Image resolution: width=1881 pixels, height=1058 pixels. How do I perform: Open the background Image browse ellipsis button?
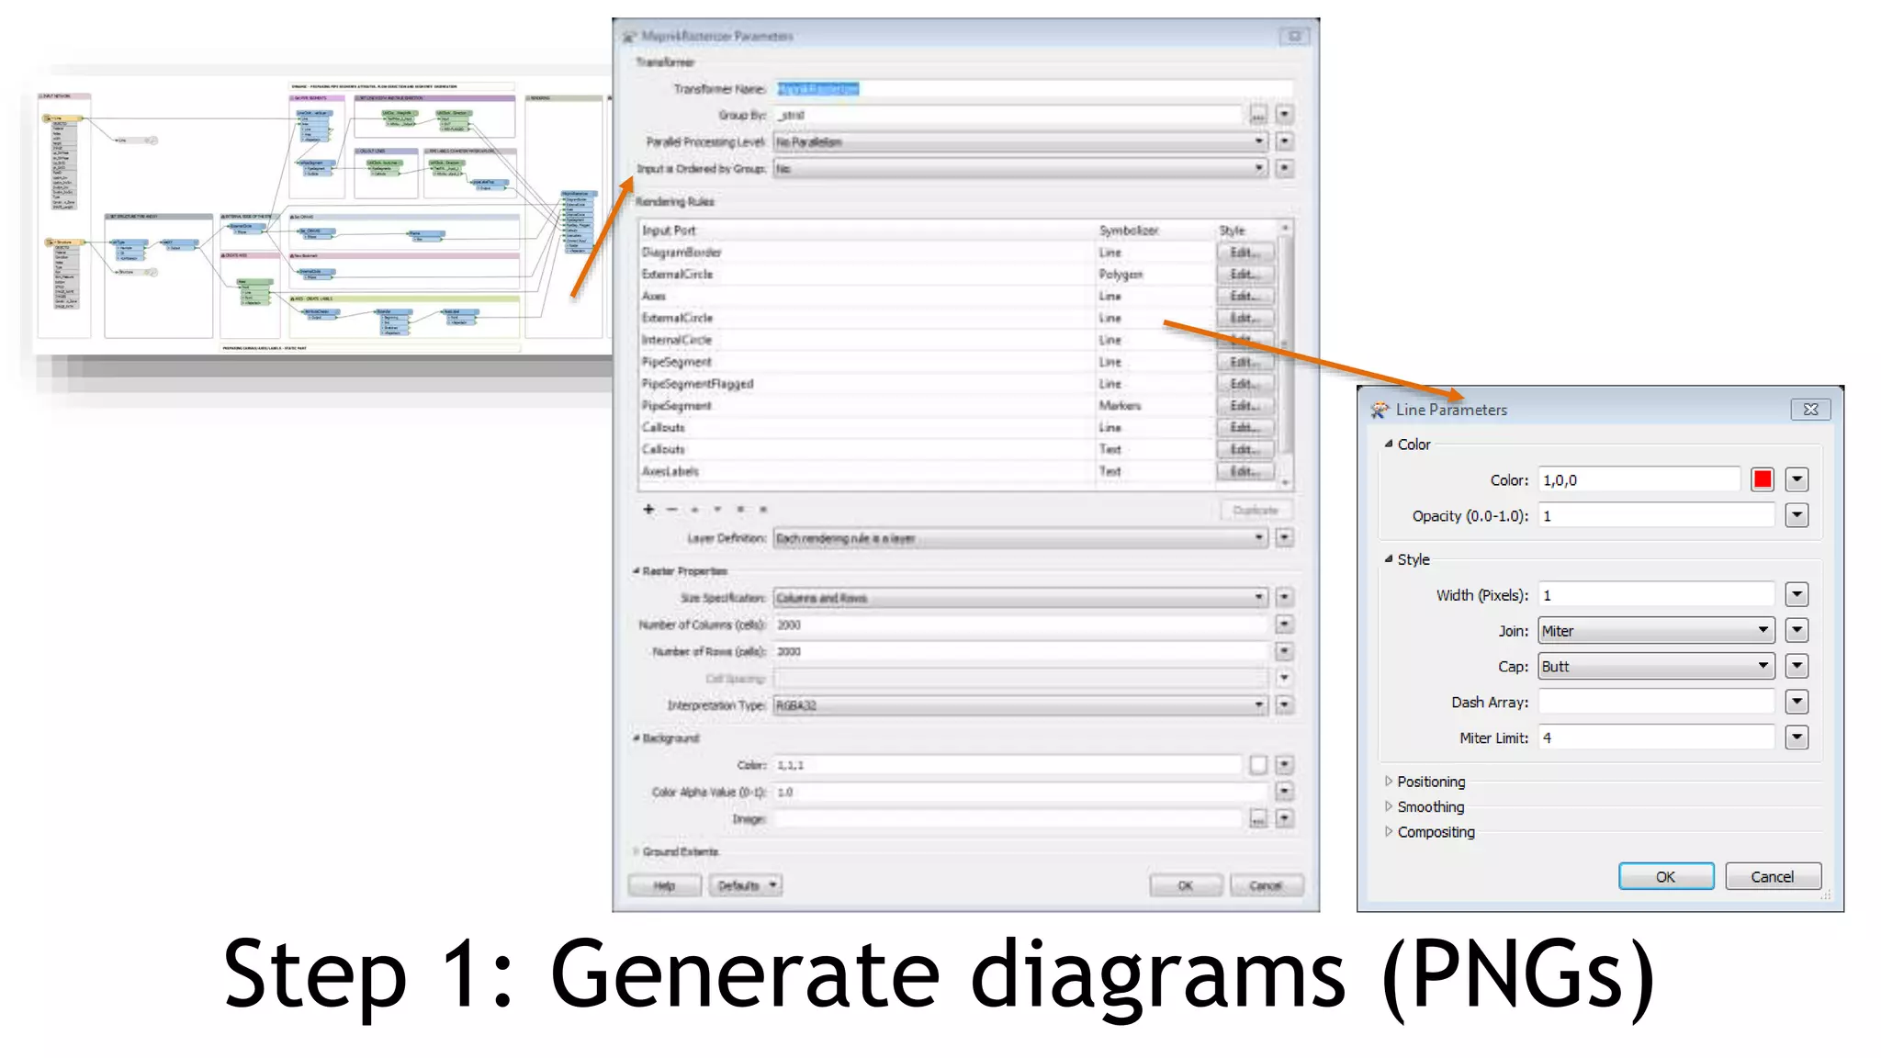click(1257, 818)
